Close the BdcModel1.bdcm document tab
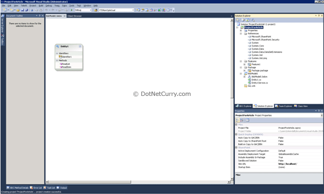This screenshot has width=324, height=194. tap(64, 16)
